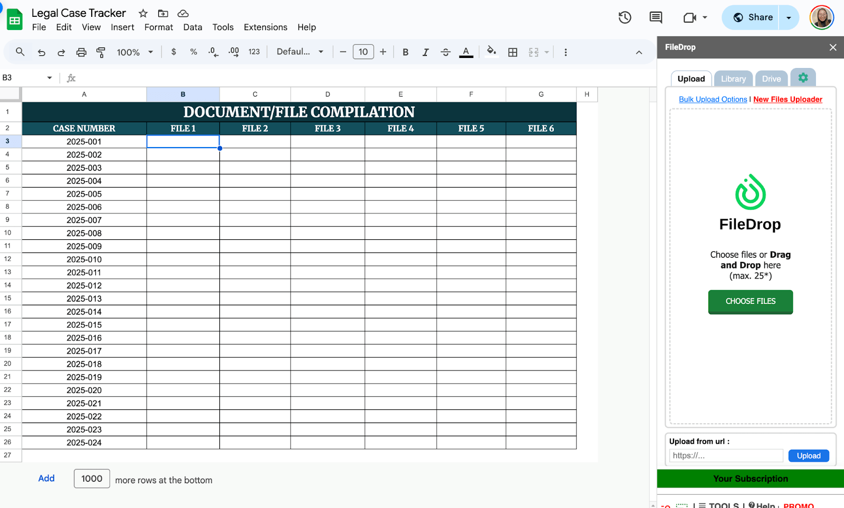Open the Bulk Upload Options link
This screenshot has width=844, height=508.
point(713,100)
